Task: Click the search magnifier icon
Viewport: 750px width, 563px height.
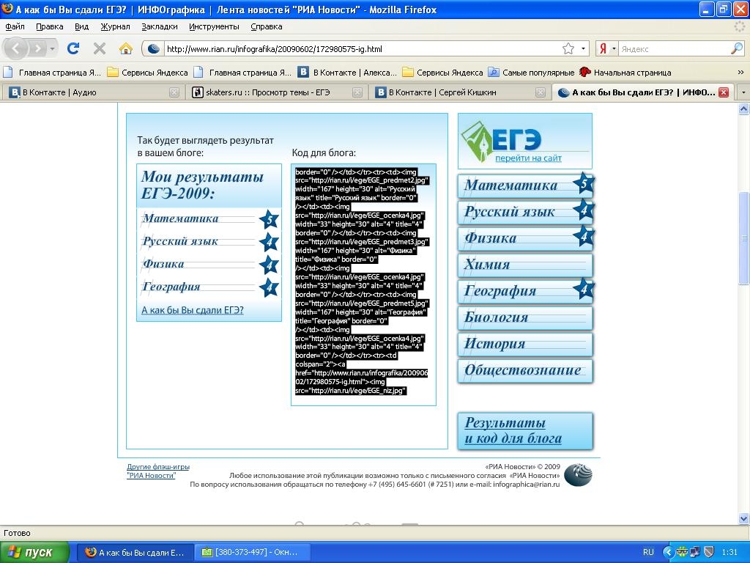Action: point(736,49)
